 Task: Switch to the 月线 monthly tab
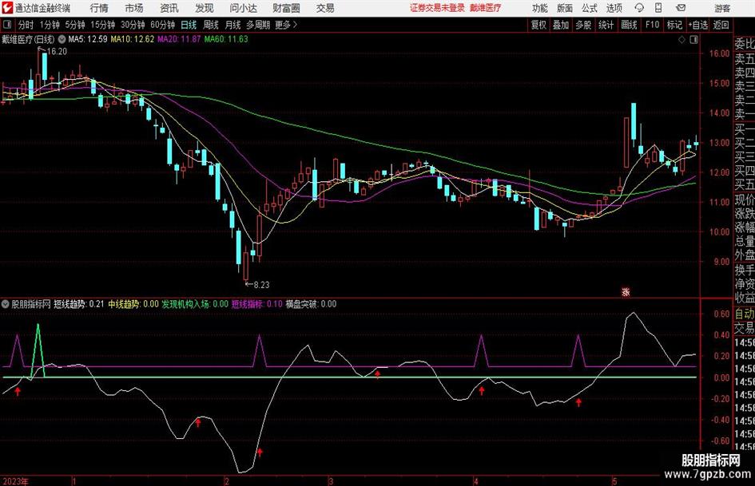233,25
